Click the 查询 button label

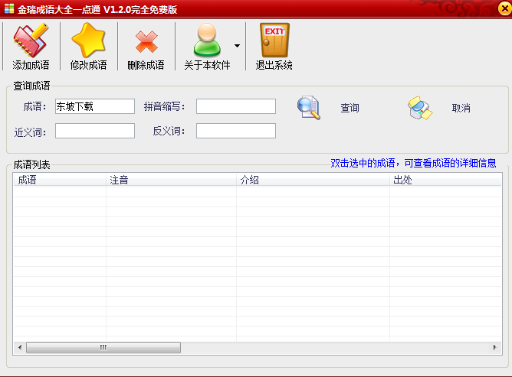(350, 108)
